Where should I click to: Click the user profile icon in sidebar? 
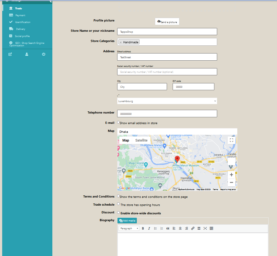pos(27,54)
